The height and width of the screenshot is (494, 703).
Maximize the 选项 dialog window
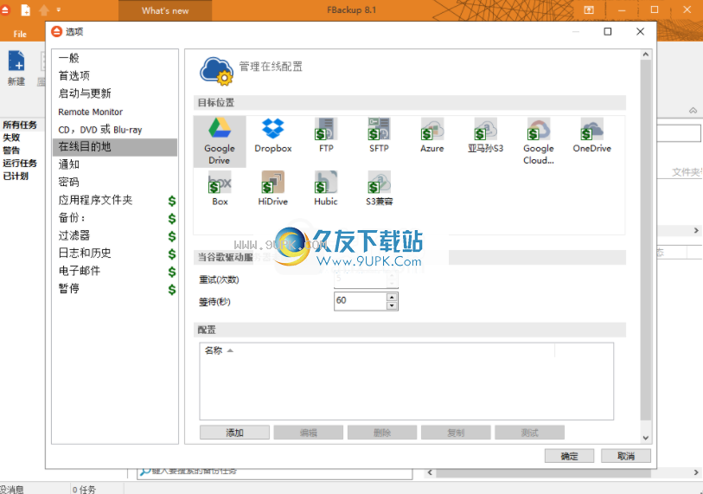click(608, 31)
